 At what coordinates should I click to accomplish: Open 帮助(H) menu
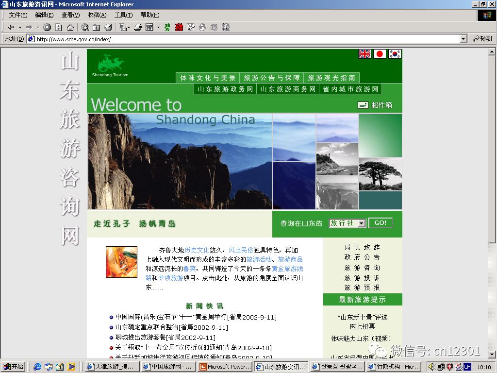point(150,15)
